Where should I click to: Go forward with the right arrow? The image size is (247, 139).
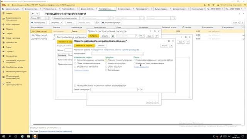37,14
